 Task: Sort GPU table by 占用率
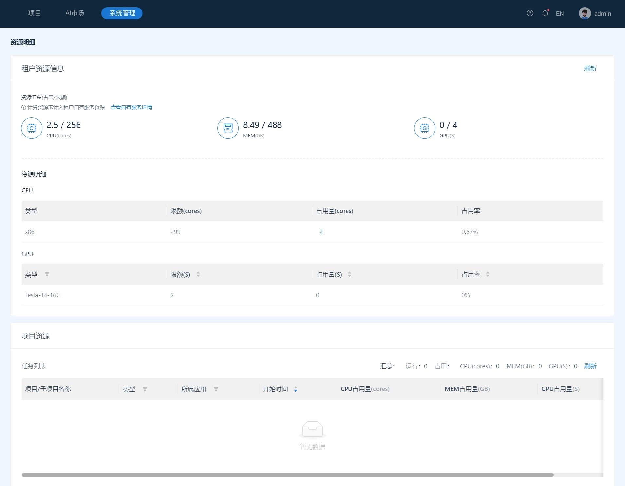point(488,274)
